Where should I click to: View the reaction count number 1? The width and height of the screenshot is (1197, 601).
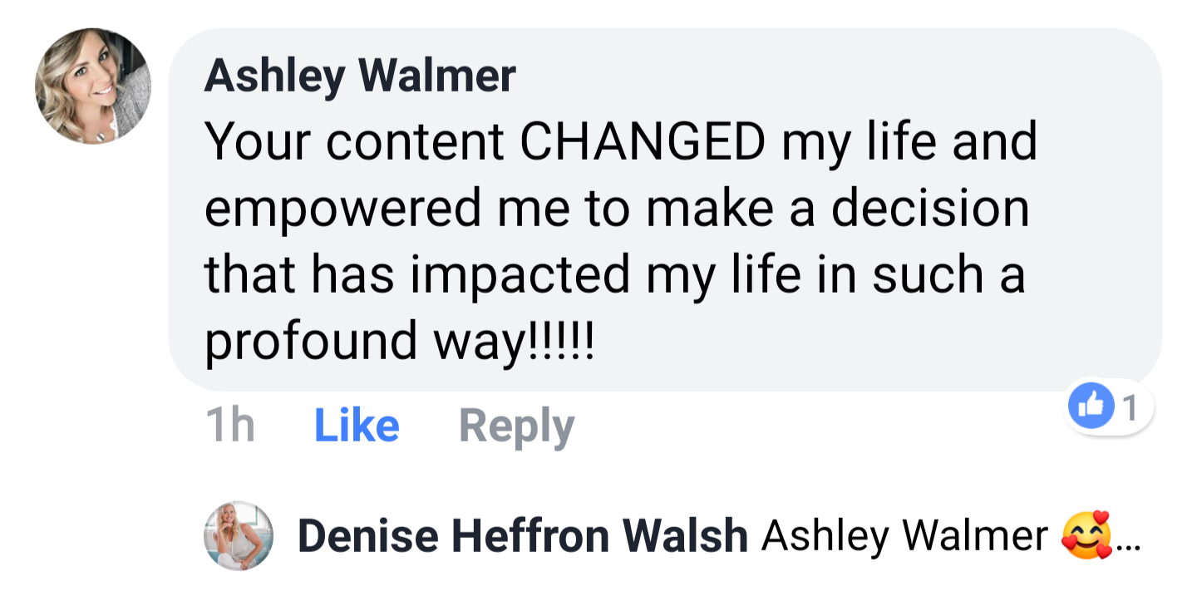(1129, 407)
